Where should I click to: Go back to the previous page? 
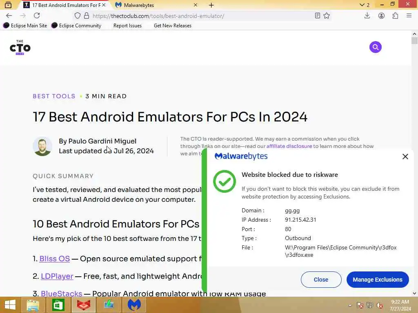[x=9, y=16]
